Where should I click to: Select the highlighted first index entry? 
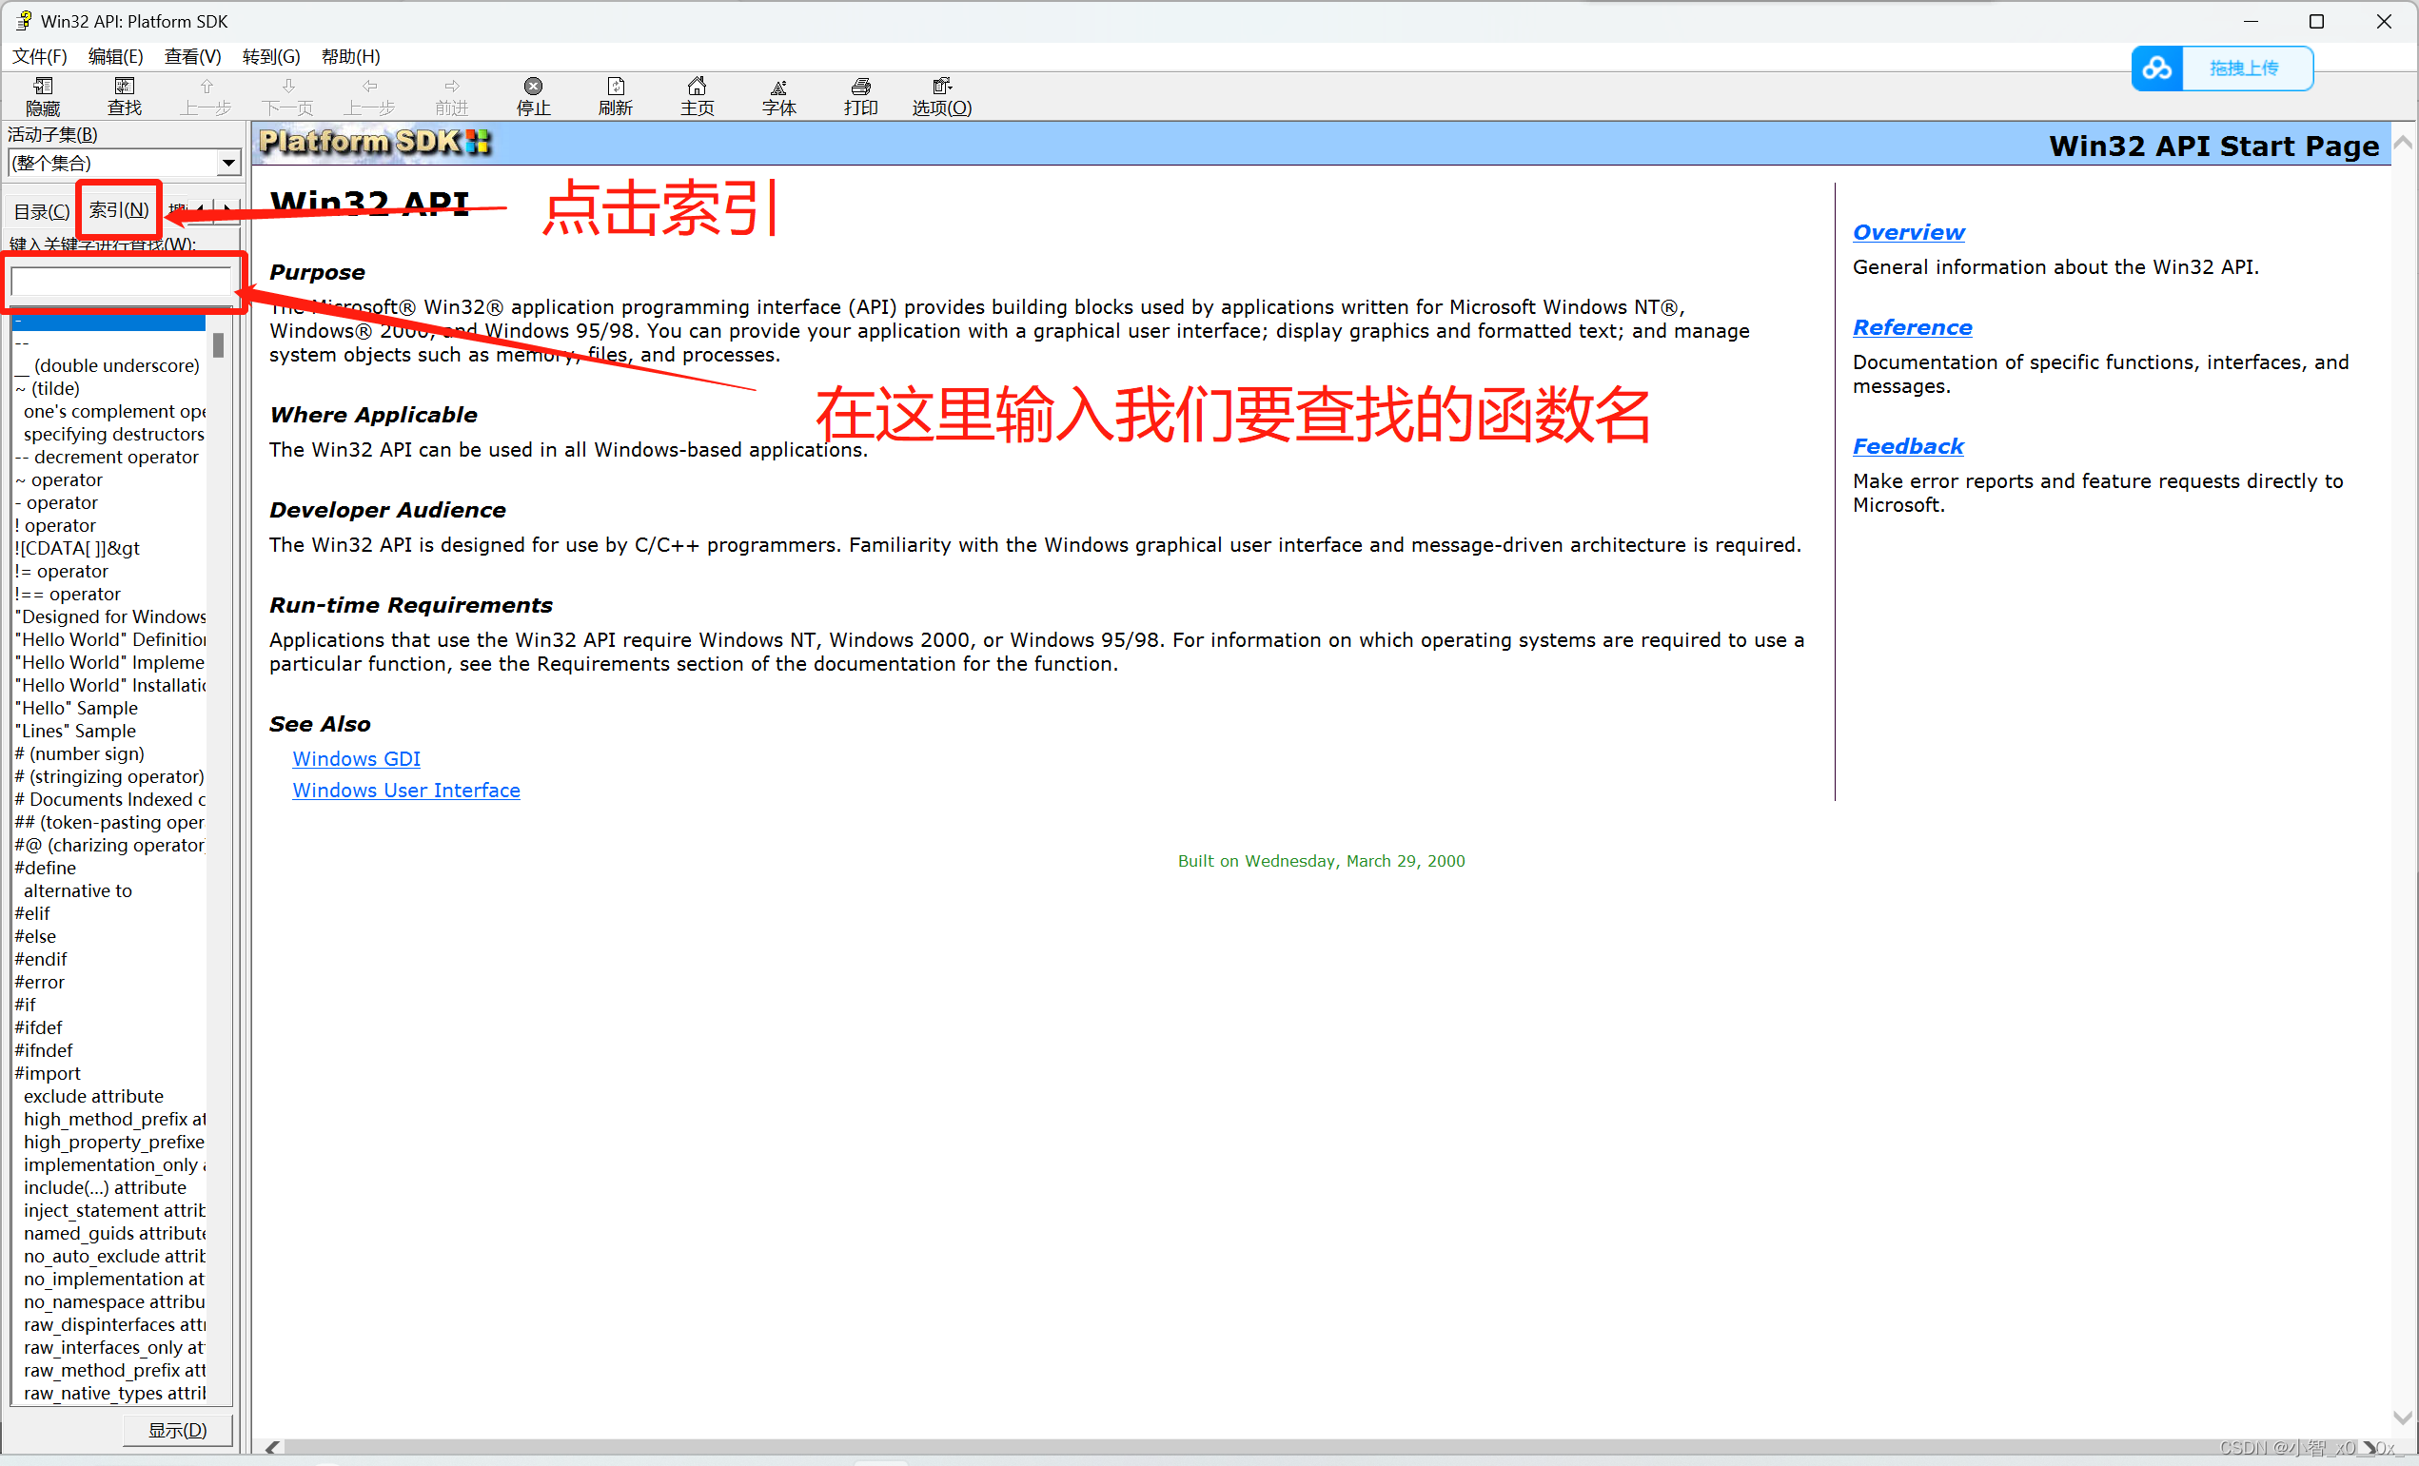[x=109, y=321]
